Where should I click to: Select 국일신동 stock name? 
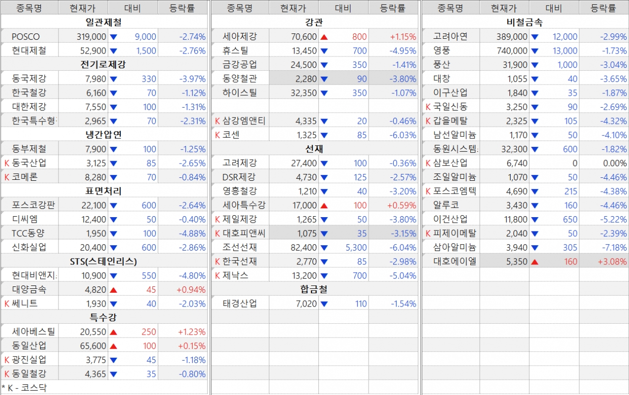click(x=450, y=107)
